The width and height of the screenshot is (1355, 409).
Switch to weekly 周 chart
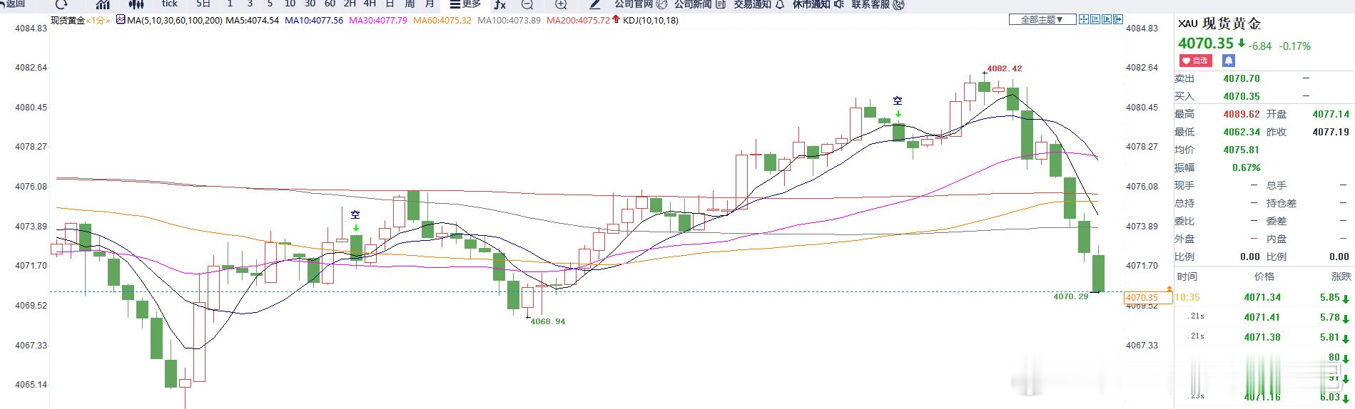tap(410, 4)
